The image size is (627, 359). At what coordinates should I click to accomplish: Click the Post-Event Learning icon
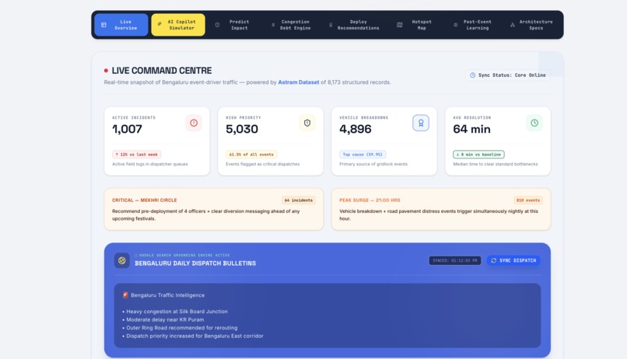[455, 25]
